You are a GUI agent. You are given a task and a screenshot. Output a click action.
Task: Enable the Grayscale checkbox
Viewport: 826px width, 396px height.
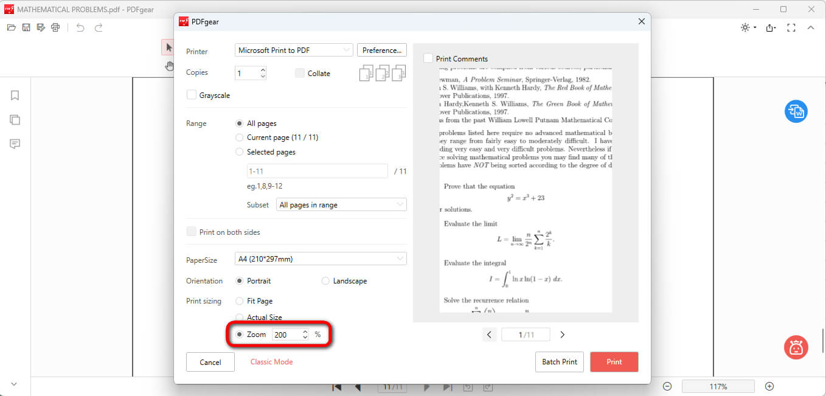(192, 95)
